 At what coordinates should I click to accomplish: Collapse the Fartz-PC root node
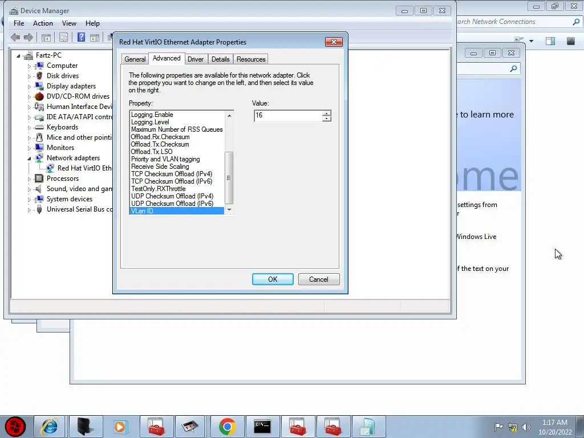coord(18,56)
